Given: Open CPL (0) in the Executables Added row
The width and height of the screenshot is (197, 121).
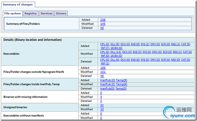Looking at the screenshot, I should click(105, 44).
